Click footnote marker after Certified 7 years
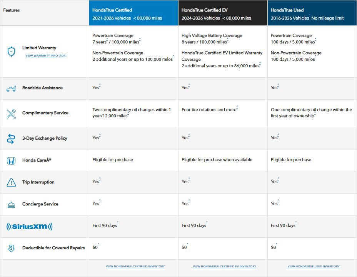Viewport: 357px width, 277px height. [107, 40]
